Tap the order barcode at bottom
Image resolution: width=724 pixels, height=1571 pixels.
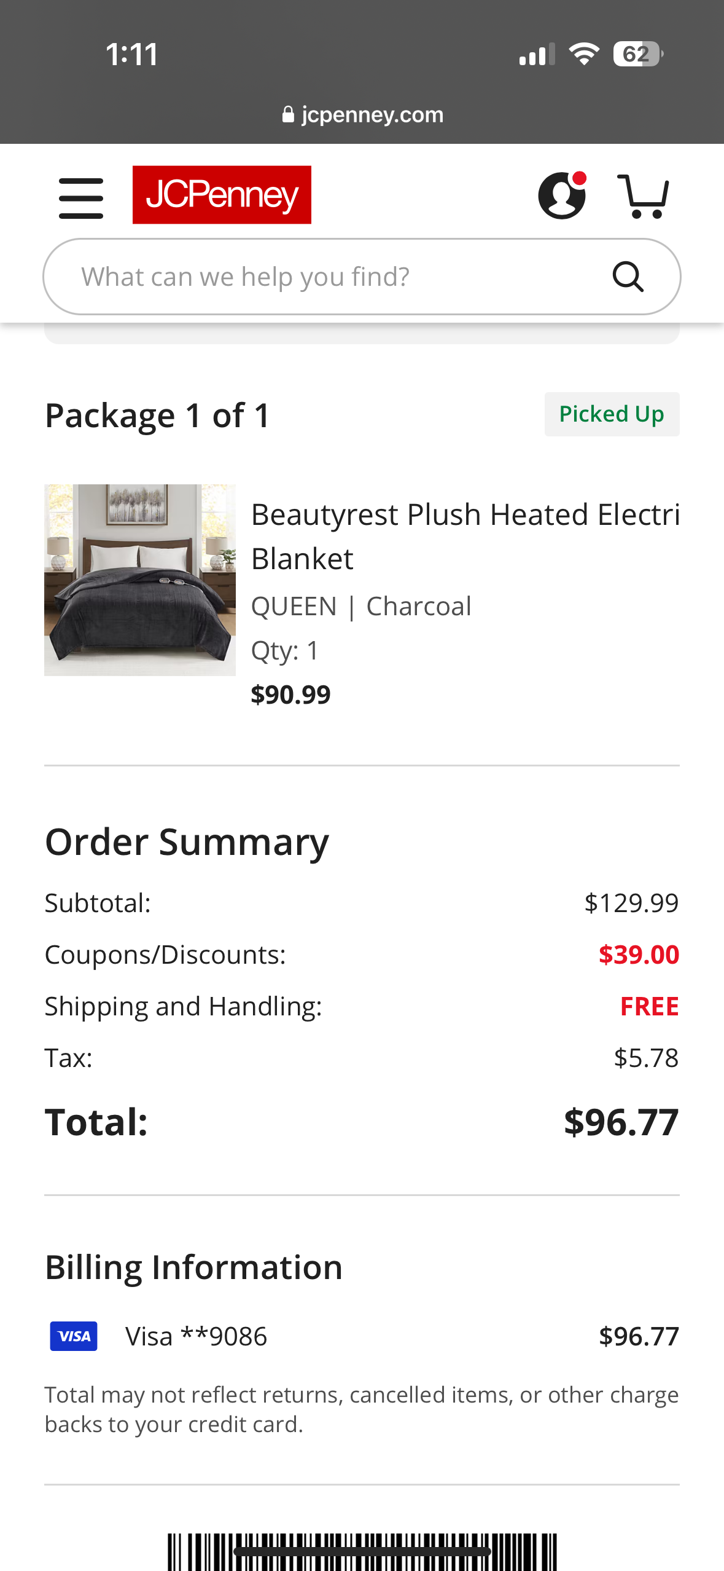click(x=362, y=1552)
